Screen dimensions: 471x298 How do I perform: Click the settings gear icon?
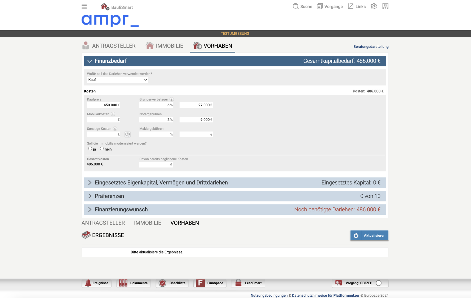[374, 6]
